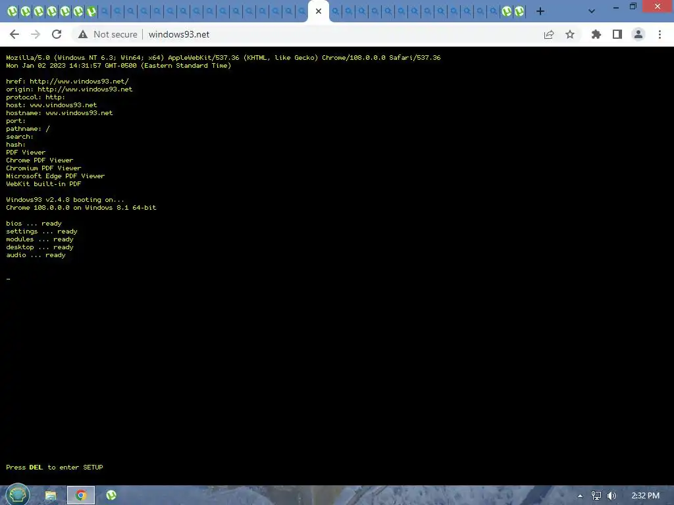
Task: Click the 'WebKit built-in PDF' line
Action: [x=43, y=184]
